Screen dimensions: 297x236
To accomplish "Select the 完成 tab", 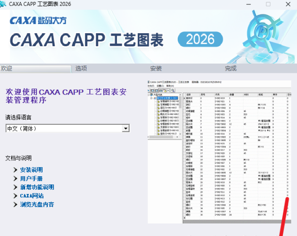I will pyautogui.click(x=231, y=68).
